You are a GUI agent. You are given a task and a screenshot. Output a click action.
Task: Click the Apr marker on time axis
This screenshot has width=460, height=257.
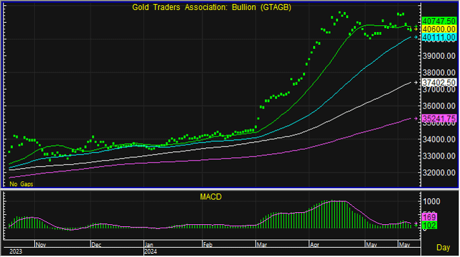pos(314,245)
